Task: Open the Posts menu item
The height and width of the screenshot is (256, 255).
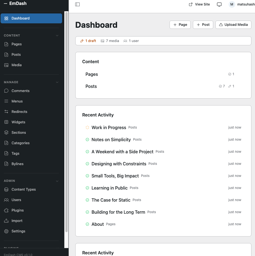Action: [x=16, y=54]
